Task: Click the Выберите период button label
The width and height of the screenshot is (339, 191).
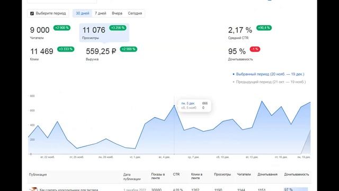Action: 51,13
